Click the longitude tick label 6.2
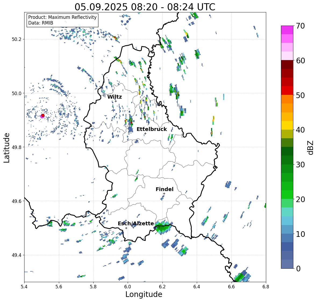 [x=162, y=287]
